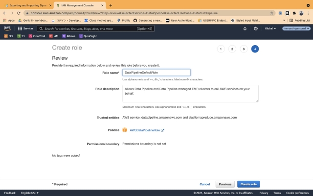
Task: Open the CloudTrail shortcut
Action: tap(37, 36)
